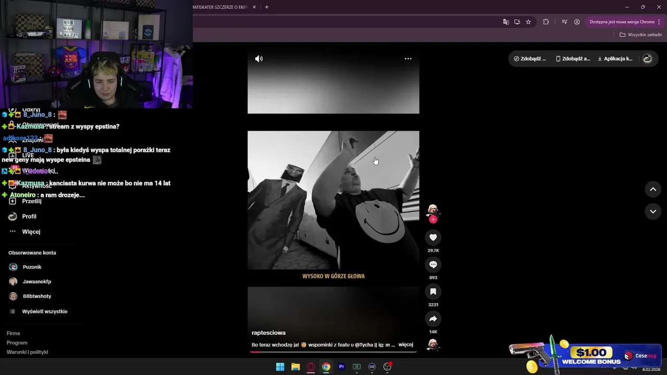Open the Opera browser from the taskbar
This screenshot has width=667, height=375.
click(311, 367)
